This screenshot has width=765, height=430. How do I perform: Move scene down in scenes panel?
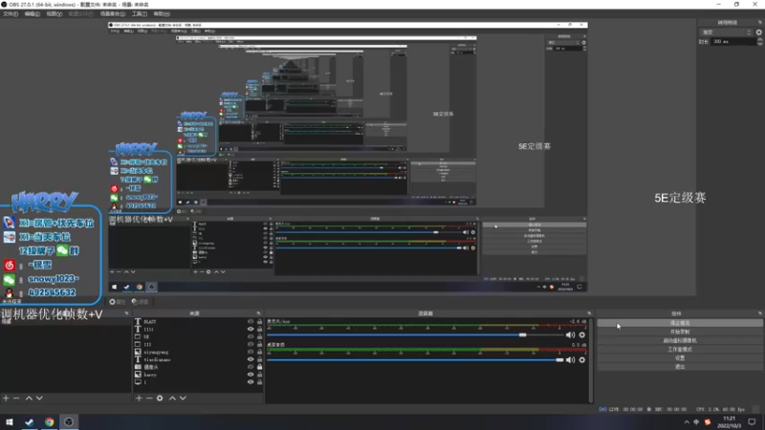coord(39,398)
